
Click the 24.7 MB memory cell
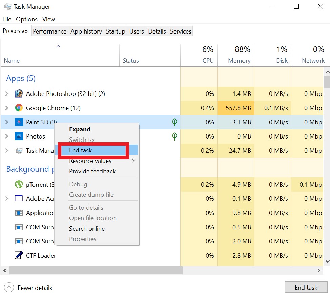pyautogui.click(x=236, y=151)
